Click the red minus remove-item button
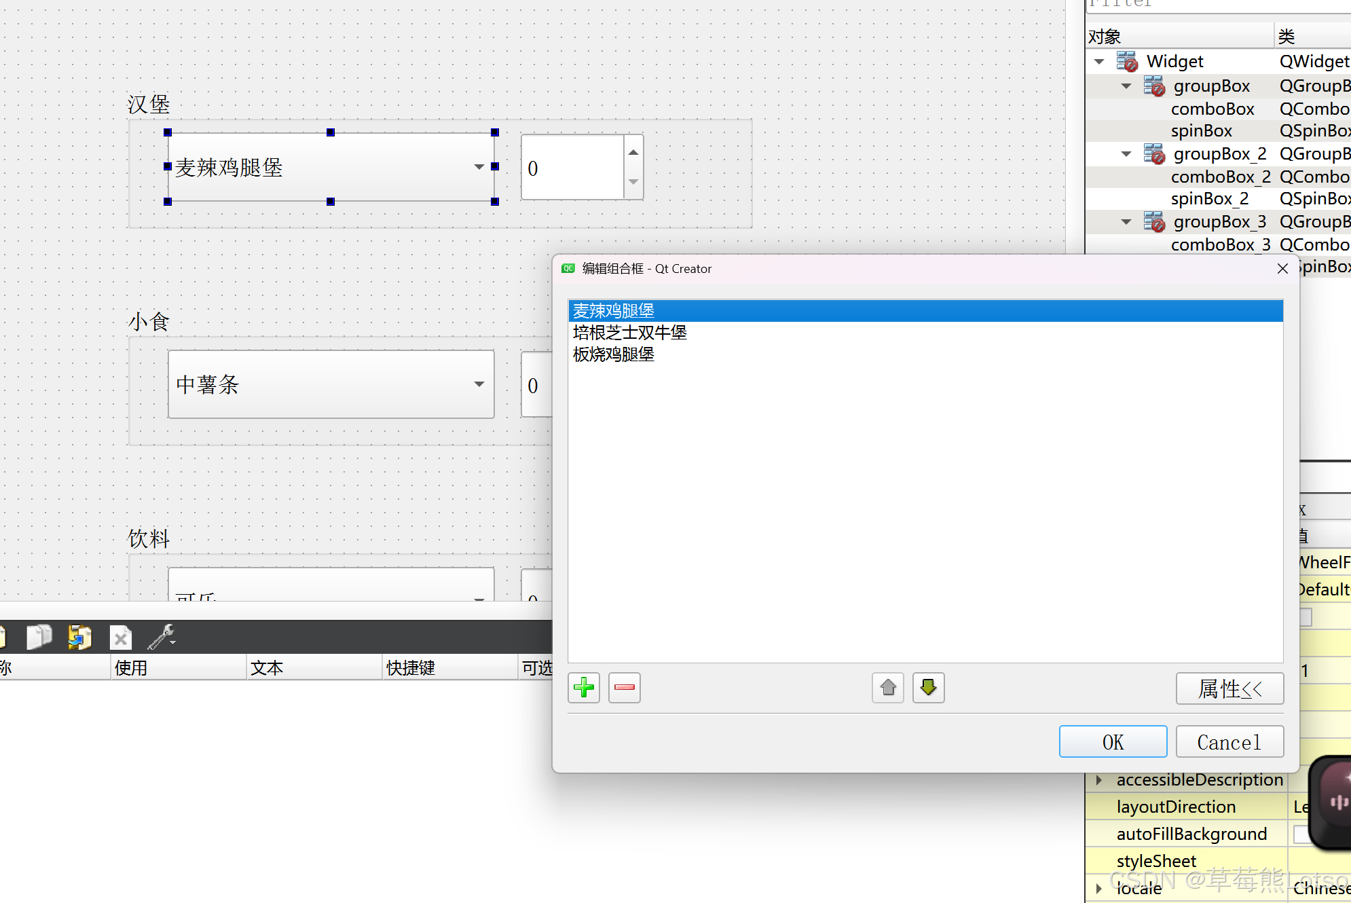Image resolution: width=1351 pixels, height=903 pixels. (x=624, y=688)
